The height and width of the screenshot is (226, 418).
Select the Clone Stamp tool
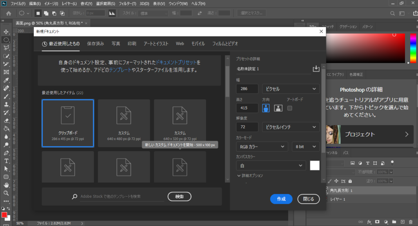[6, 104]
